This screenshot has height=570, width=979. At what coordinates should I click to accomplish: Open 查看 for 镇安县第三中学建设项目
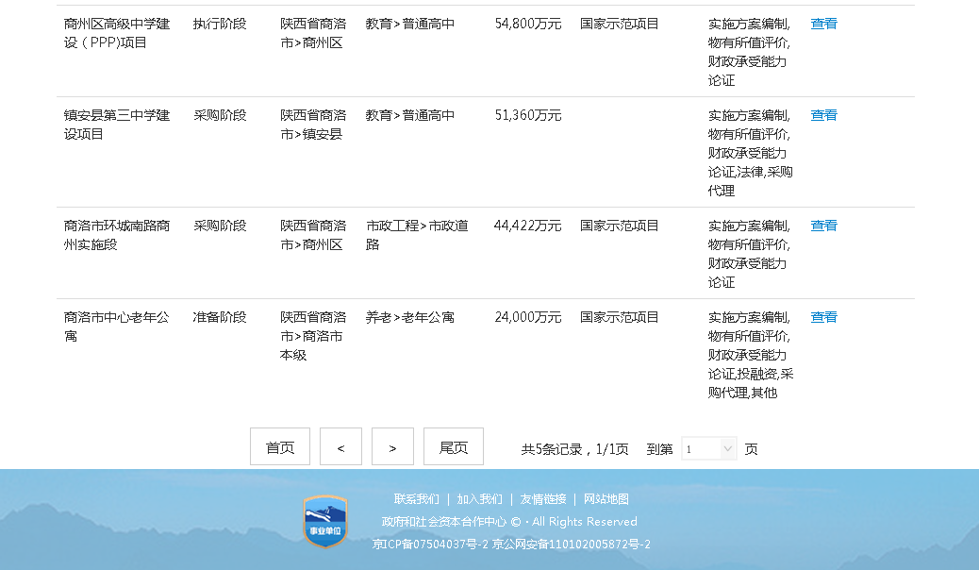(822, 115)
